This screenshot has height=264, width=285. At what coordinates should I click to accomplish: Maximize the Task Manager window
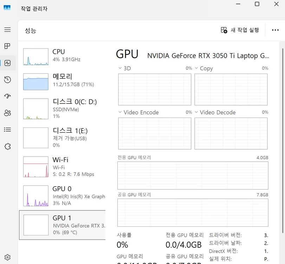[257, 4]
